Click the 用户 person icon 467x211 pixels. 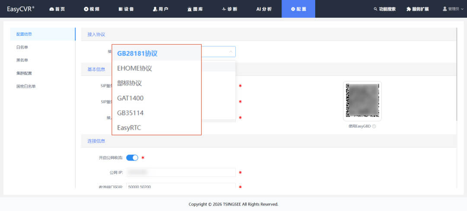tap(155, 9)
